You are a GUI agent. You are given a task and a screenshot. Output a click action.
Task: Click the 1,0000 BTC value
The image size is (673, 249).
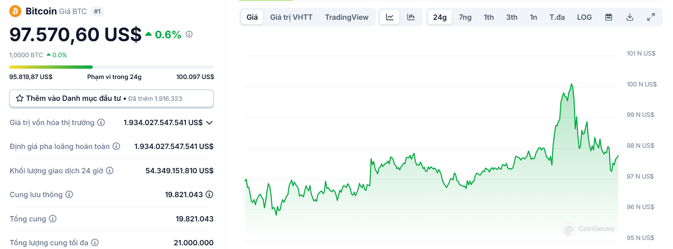coord(26,55)
